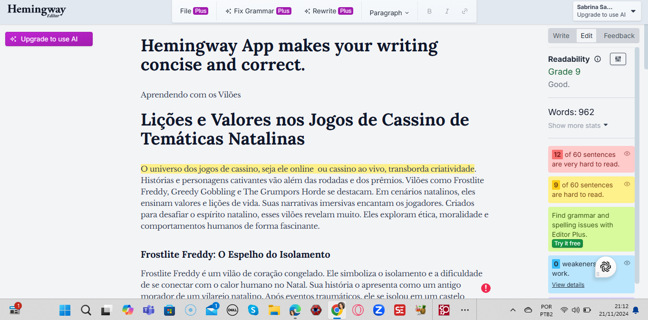Expand Show more stats
The image size is (648, 320).
[578, 126]
